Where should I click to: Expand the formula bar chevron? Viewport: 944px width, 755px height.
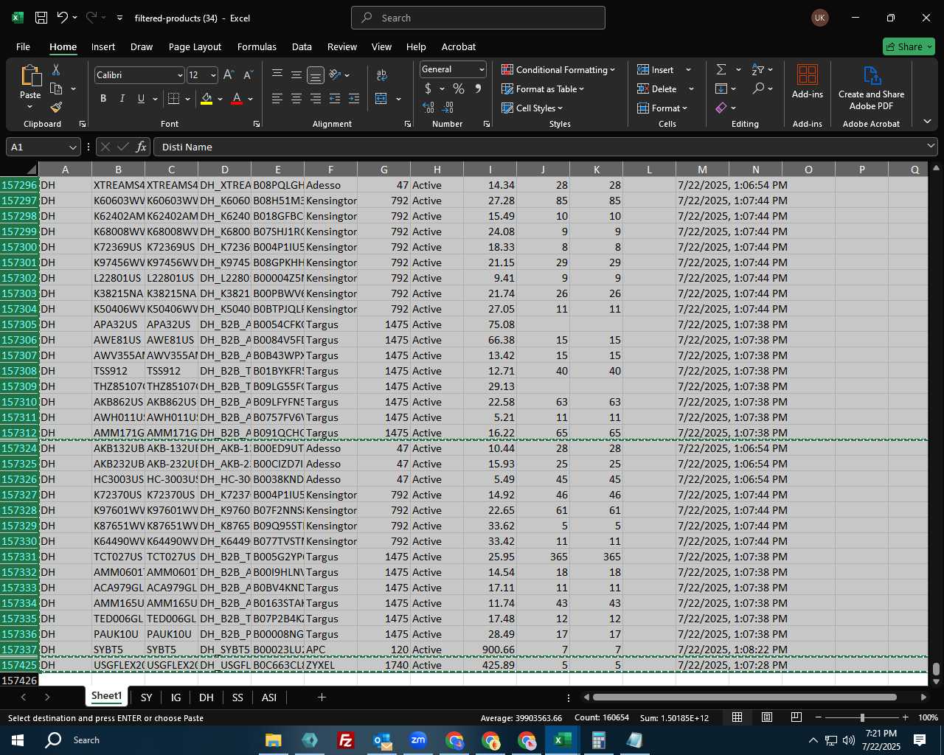(931, 147)
